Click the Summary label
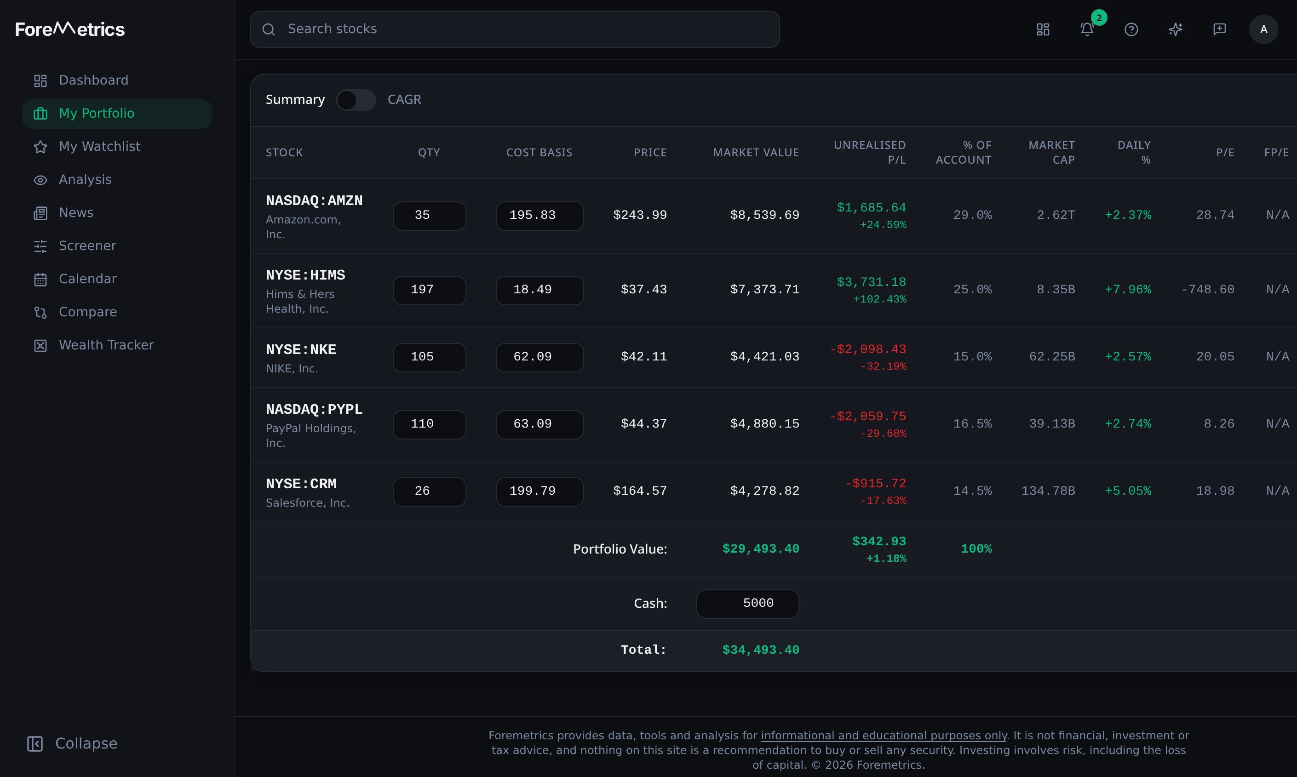The height and width of the screenshot is (777, 1297). (295, 99)
